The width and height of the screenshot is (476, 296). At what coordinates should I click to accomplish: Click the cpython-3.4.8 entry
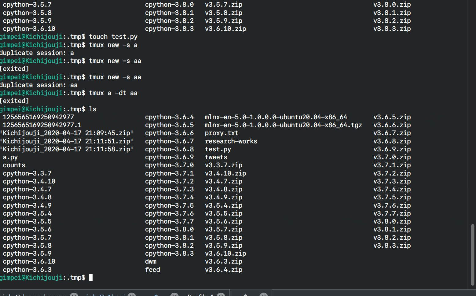pos(27,197)
